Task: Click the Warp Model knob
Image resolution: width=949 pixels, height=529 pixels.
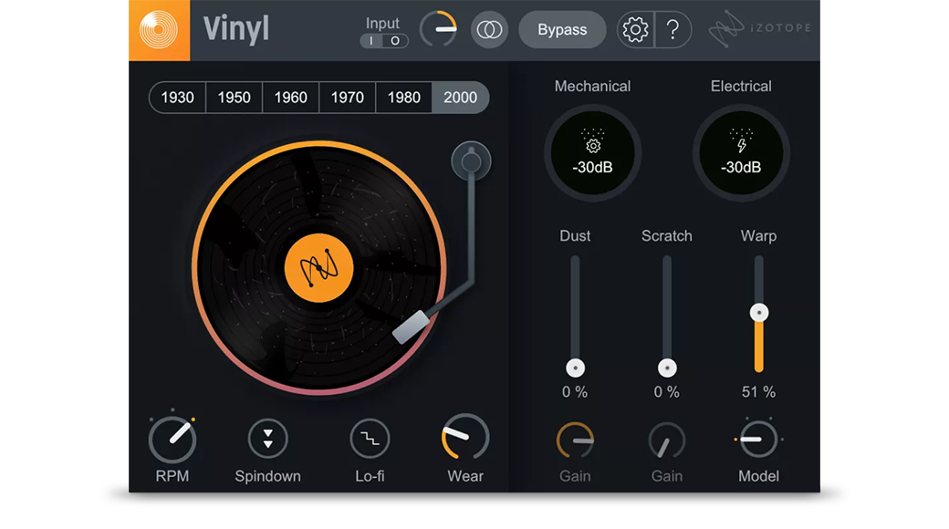Action: (x=759, y=440)
